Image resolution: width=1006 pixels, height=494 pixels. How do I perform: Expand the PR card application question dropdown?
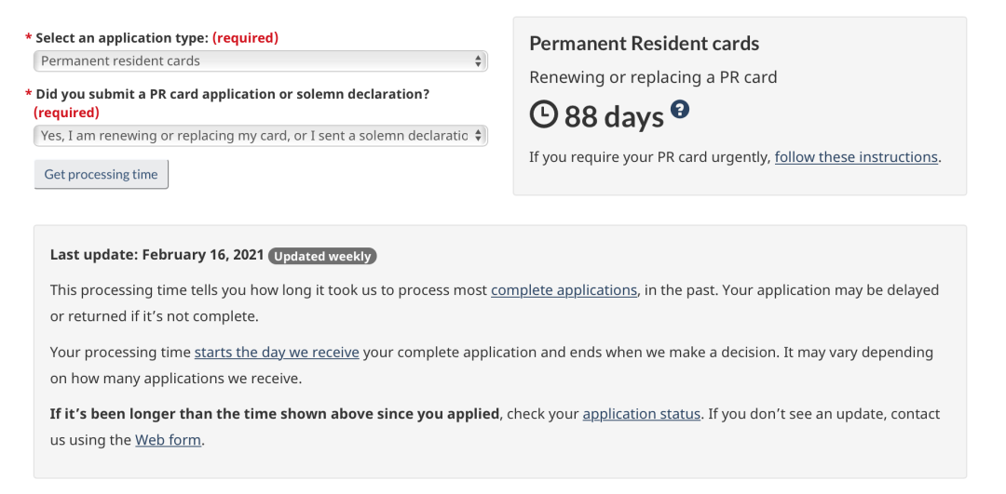point(260,136)
